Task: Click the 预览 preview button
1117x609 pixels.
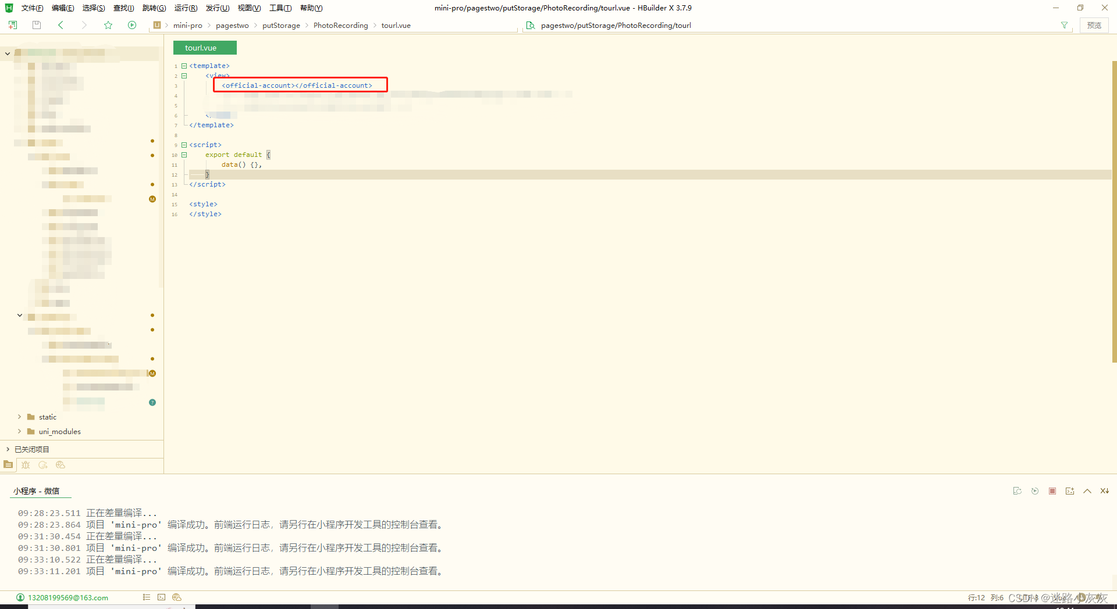Action: click(x=1094, y=25)
